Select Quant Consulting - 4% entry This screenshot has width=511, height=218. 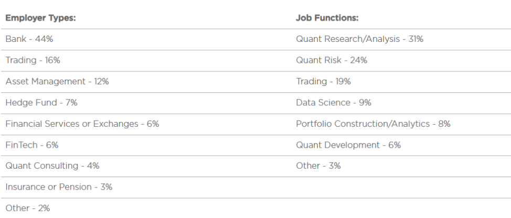tap(52, 166)
